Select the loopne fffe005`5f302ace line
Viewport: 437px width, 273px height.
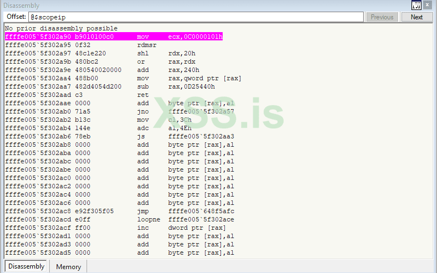[x=119, y=220]
